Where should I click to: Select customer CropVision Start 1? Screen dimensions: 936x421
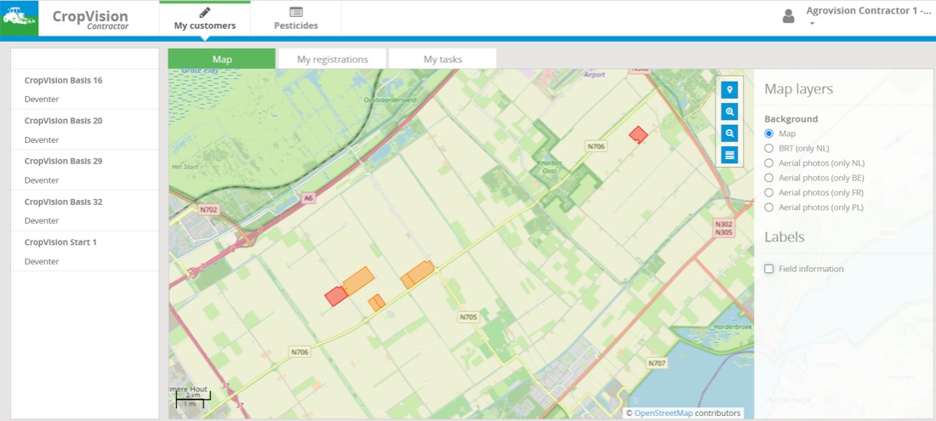pos(85,252)
